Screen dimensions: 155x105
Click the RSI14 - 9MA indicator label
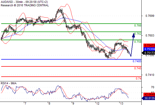9,83
